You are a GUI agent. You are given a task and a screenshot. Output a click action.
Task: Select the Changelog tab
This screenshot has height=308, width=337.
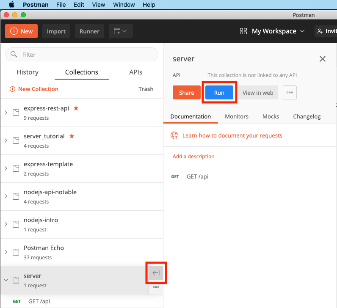[x=307, y=116]
